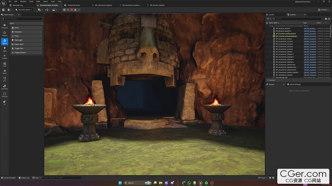Screen dimensions: 332x186
Task: Open the VFX actor category
Action: pos(5,79)
